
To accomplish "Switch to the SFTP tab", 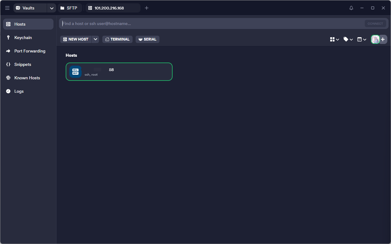I will coord(70,8).
